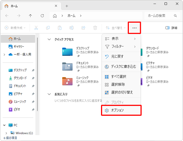Choose 選択解除 from the menu
Viewport: 183px width, 141px height.
click(x=122, y=84)
